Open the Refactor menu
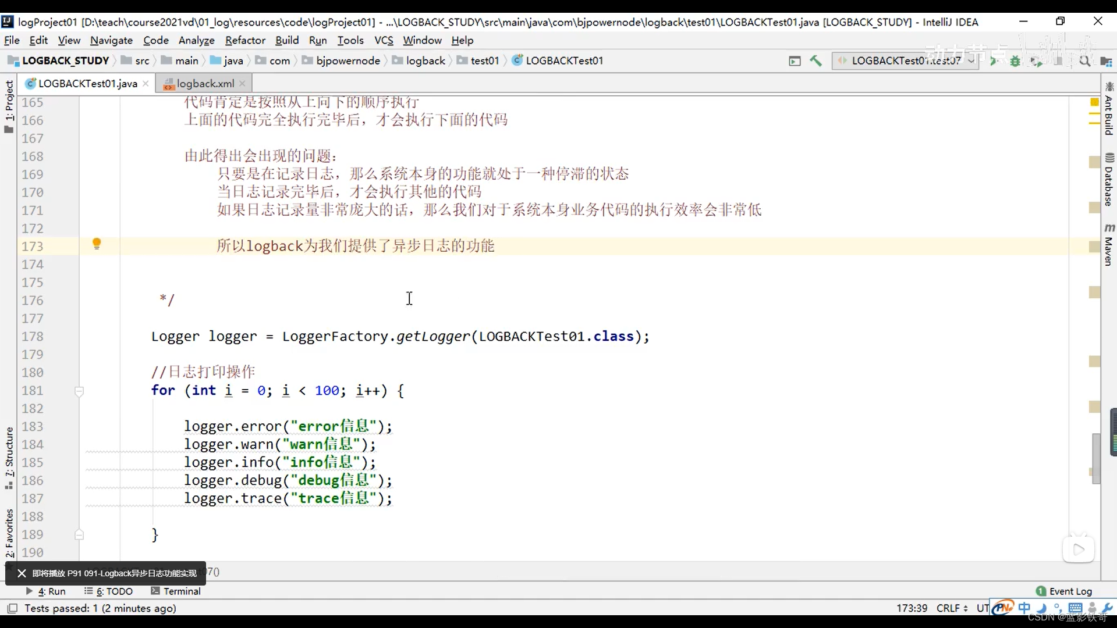1117x628 pixels. point(245,40)
